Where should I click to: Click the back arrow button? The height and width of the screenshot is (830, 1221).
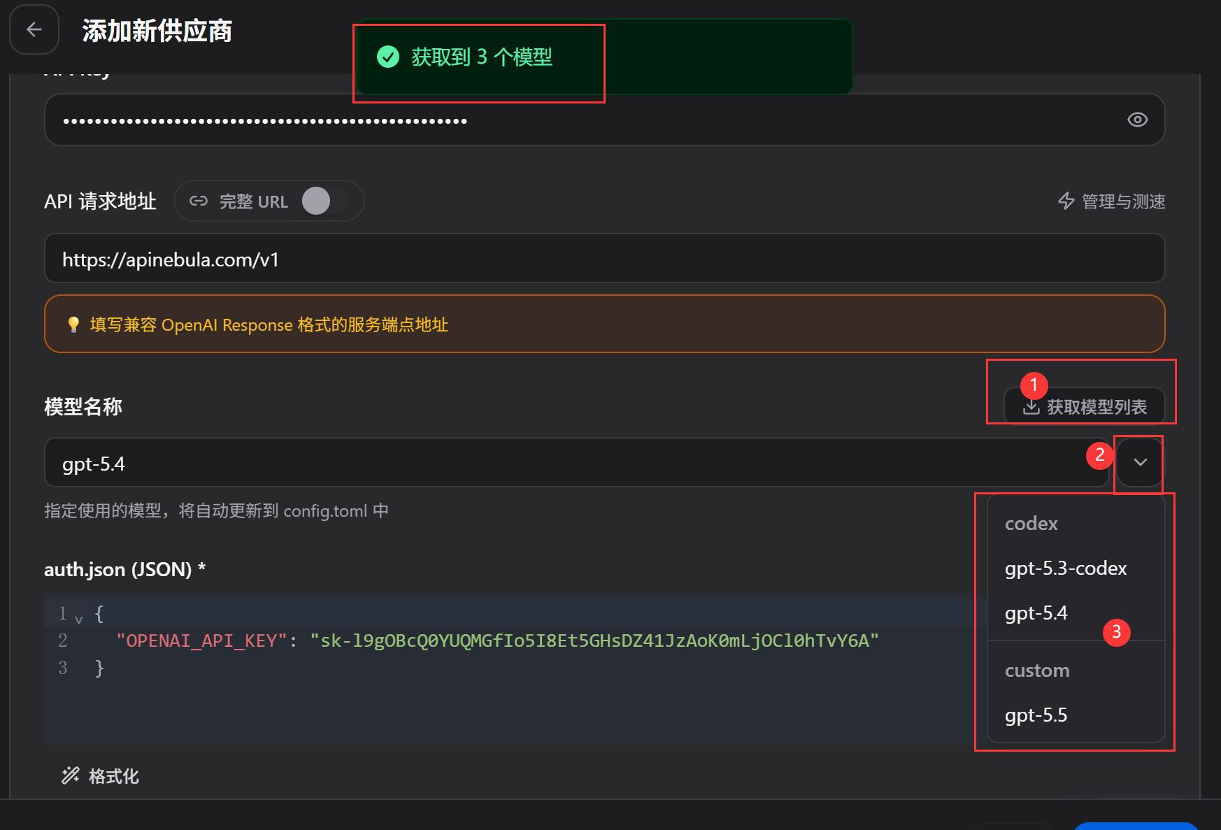coord(34,29)
